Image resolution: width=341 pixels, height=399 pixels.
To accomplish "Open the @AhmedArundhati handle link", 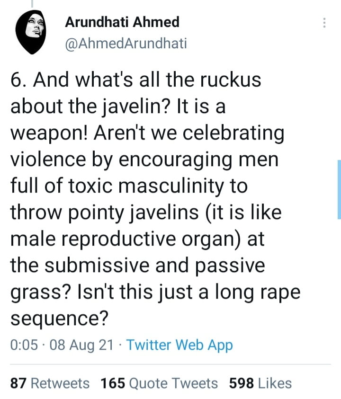I will [125, 44].
